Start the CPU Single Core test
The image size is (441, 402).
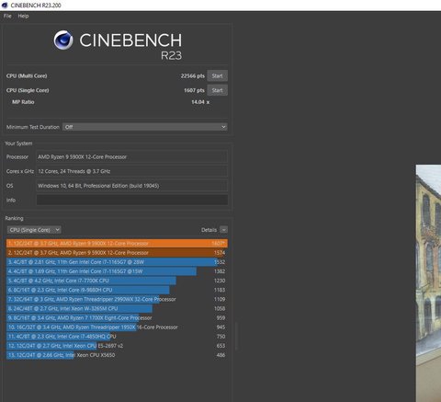217,90
